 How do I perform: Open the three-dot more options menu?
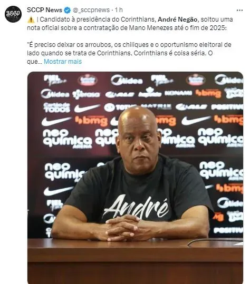point(239,11)
